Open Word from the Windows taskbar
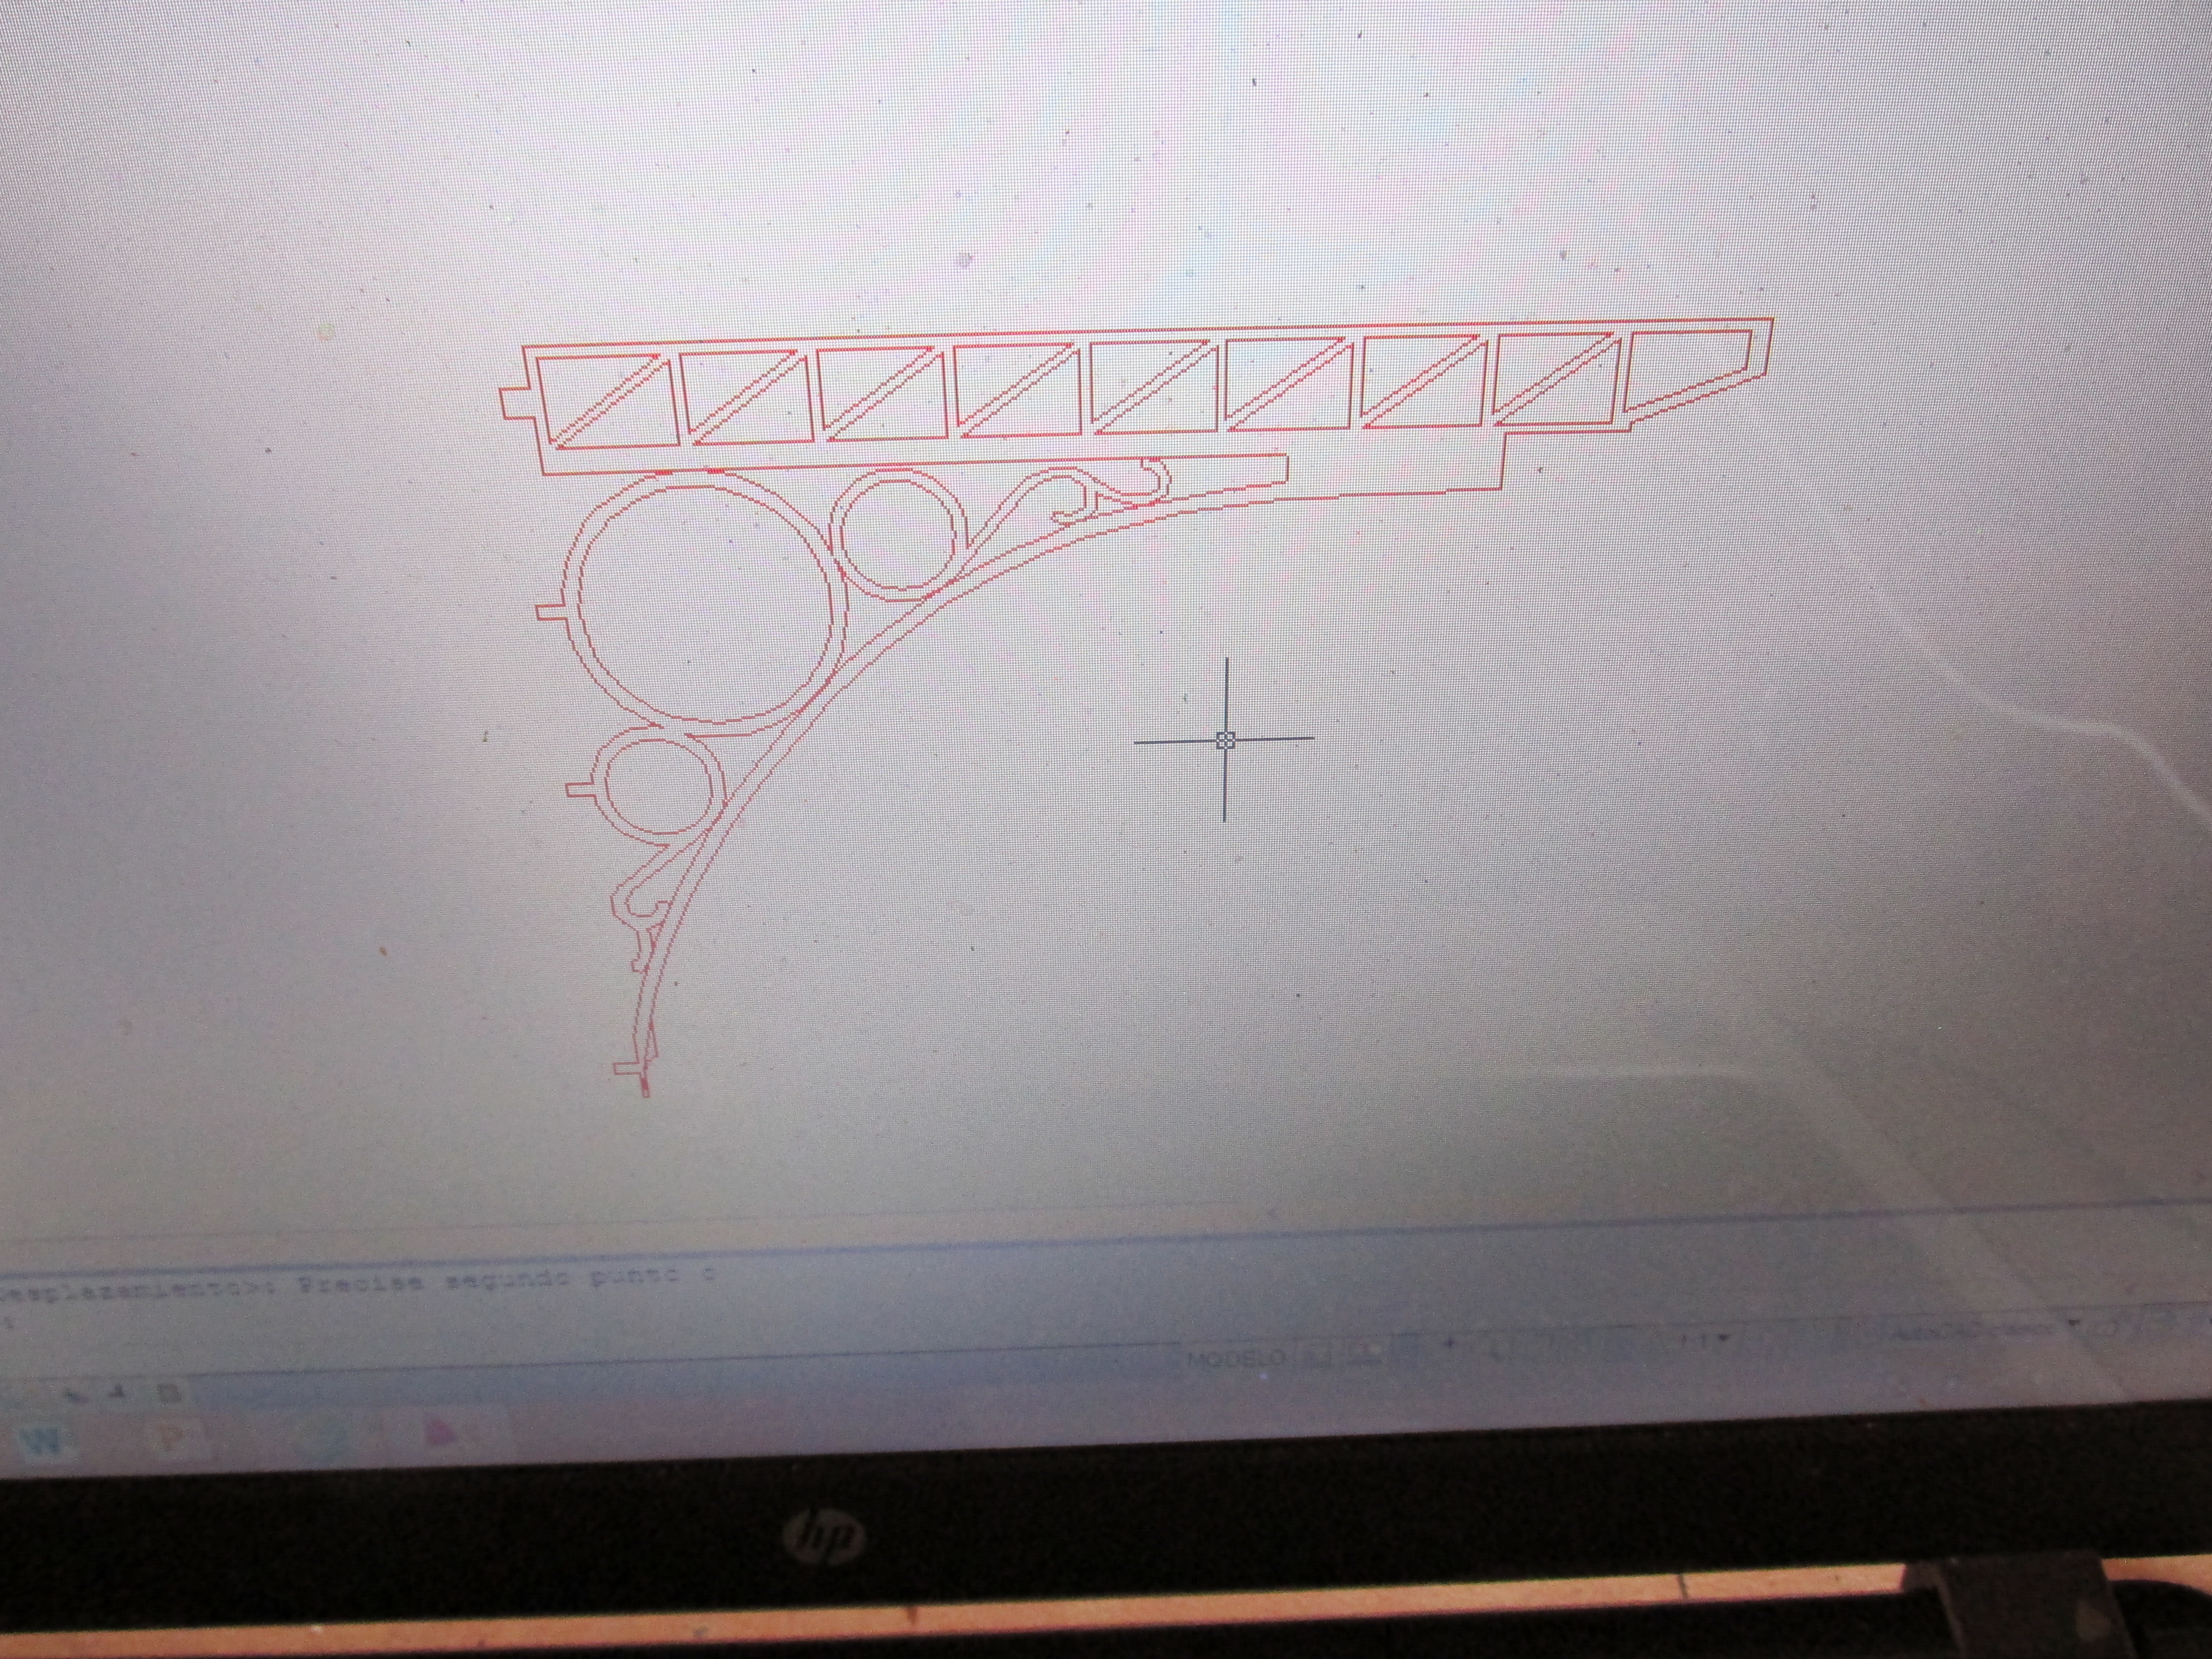 tap(45, 1441)
